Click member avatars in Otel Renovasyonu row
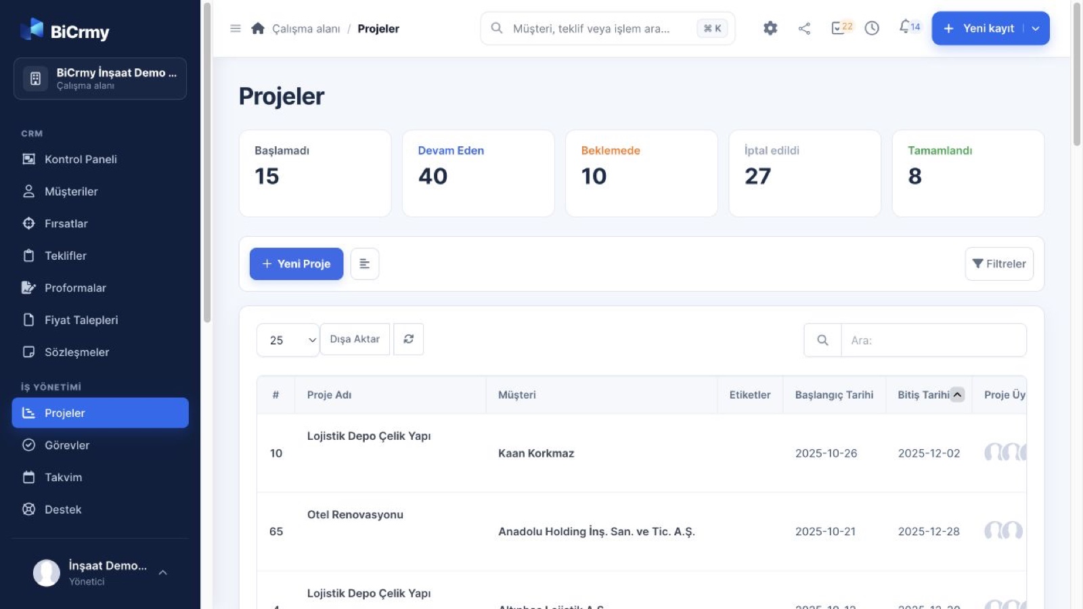Viewport: 1083px width, 609px height. pyautogui.click(x=1003, y=531)
